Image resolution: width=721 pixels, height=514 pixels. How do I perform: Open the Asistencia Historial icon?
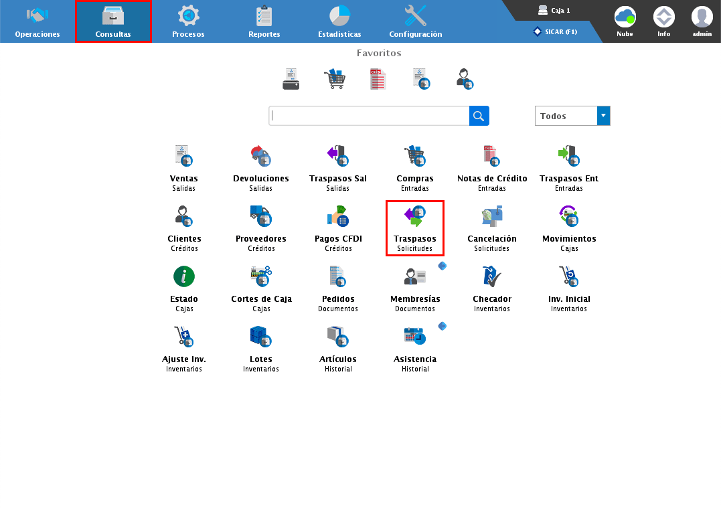coord(414,337)
